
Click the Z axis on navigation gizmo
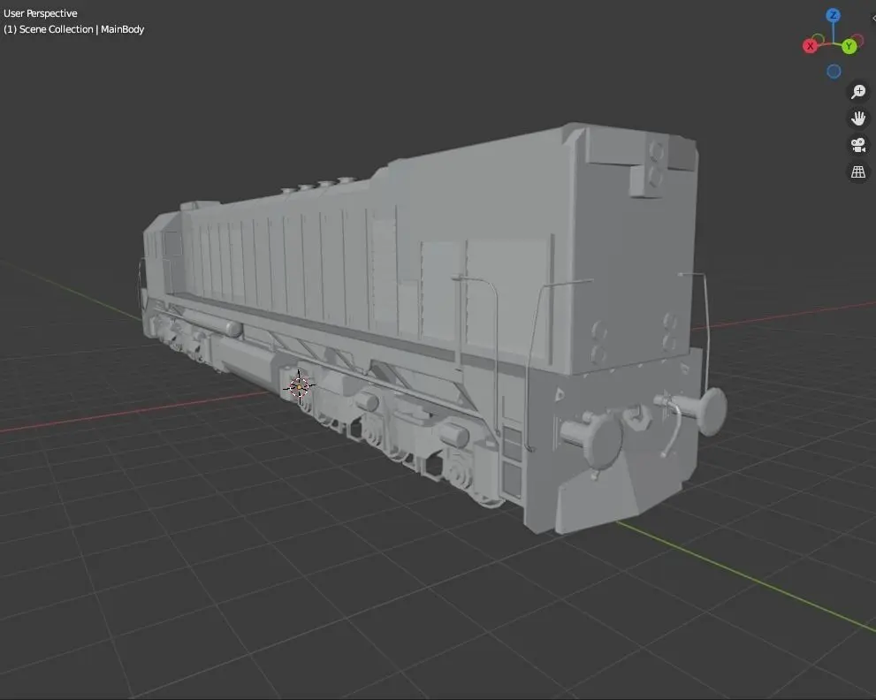[833, 15]
